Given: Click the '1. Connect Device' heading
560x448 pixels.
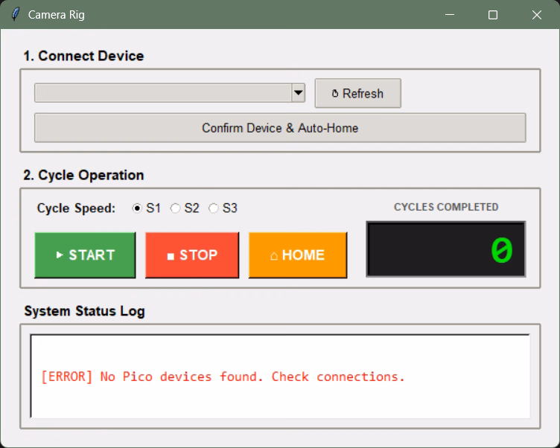Looking at the screenshot, I should click(83, 56).
